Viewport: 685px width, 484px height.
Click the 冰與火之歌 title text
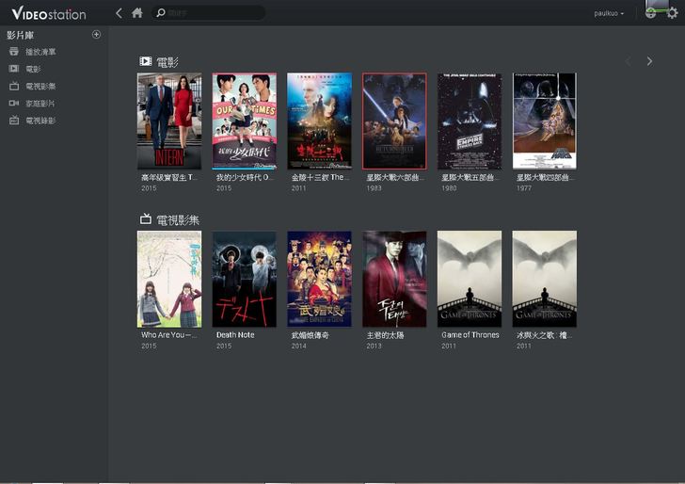pos(544,335)
